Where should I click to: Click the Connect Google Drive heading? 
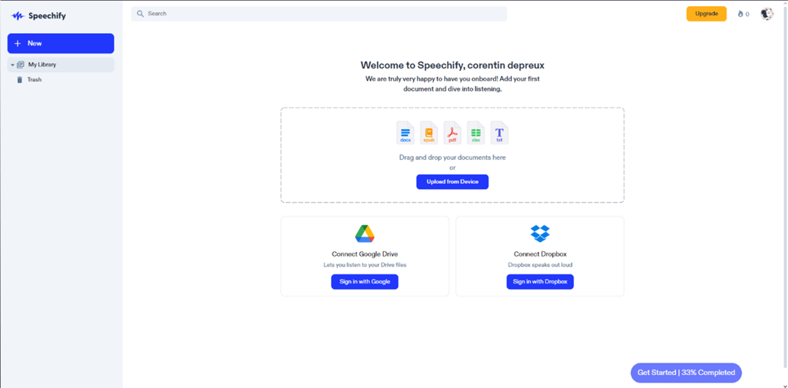point(365,254)
